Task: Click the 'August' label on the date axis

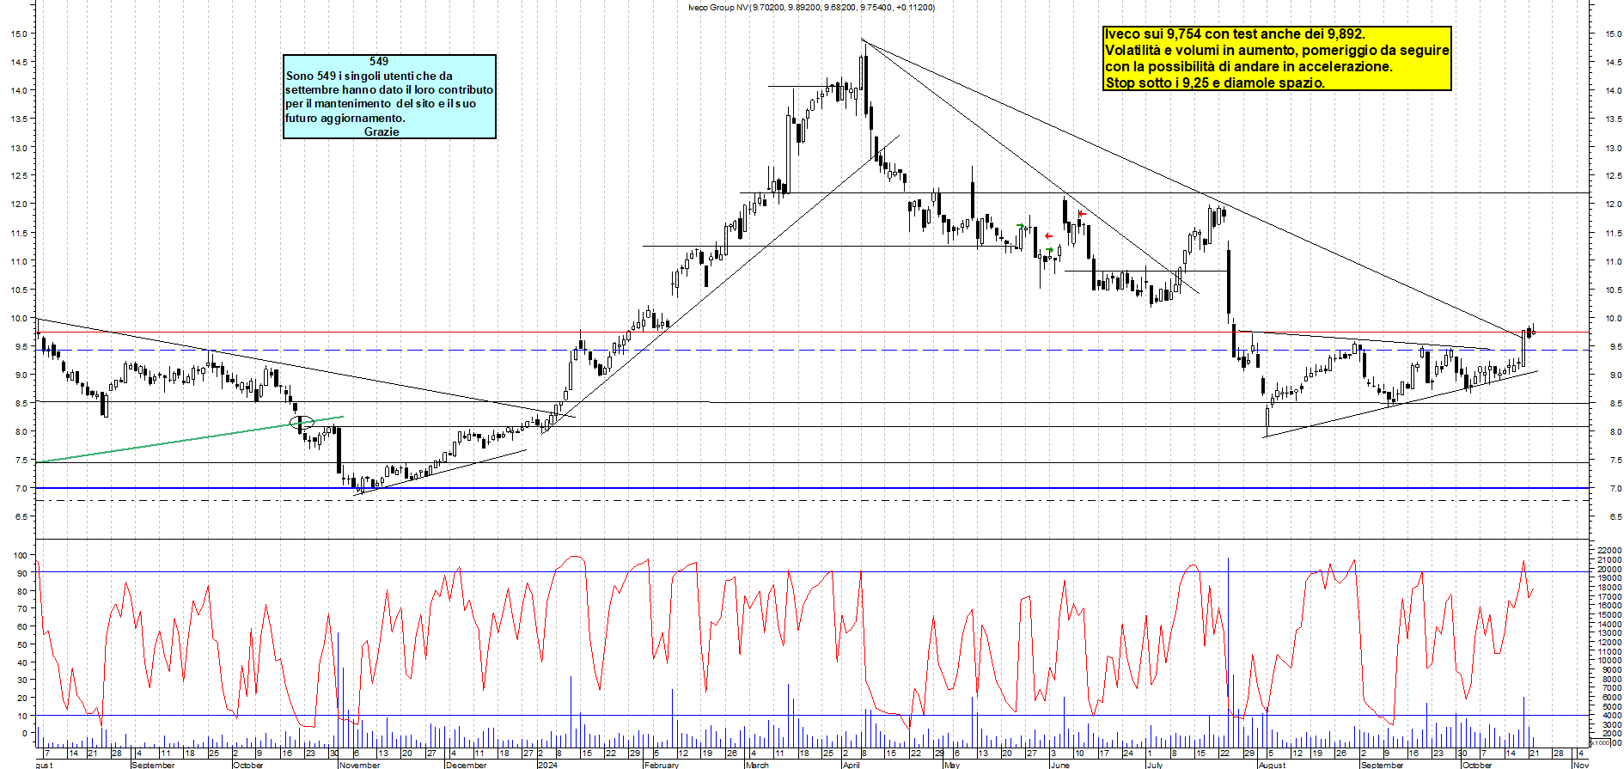Action: click(1272, 765)
